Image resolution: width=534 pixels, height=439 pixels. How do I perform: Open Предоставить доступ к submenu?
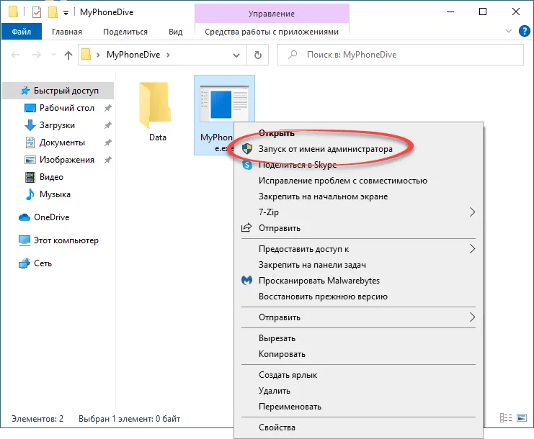tap(358, 249)
